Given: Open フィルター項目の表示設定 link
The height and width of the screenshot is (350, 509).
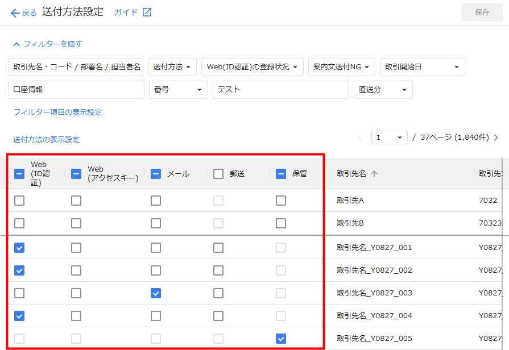Looking at the screenshot, I should pyautogui.click(x=57, y=113).
